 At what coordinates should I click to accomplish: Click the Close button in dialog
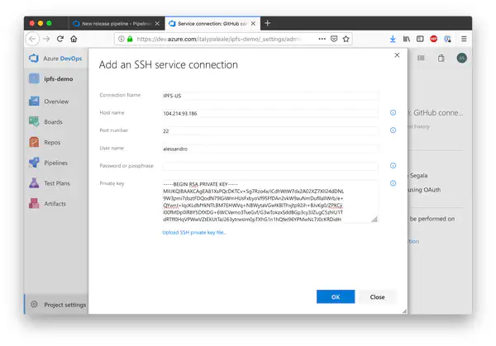coord(377,296)
